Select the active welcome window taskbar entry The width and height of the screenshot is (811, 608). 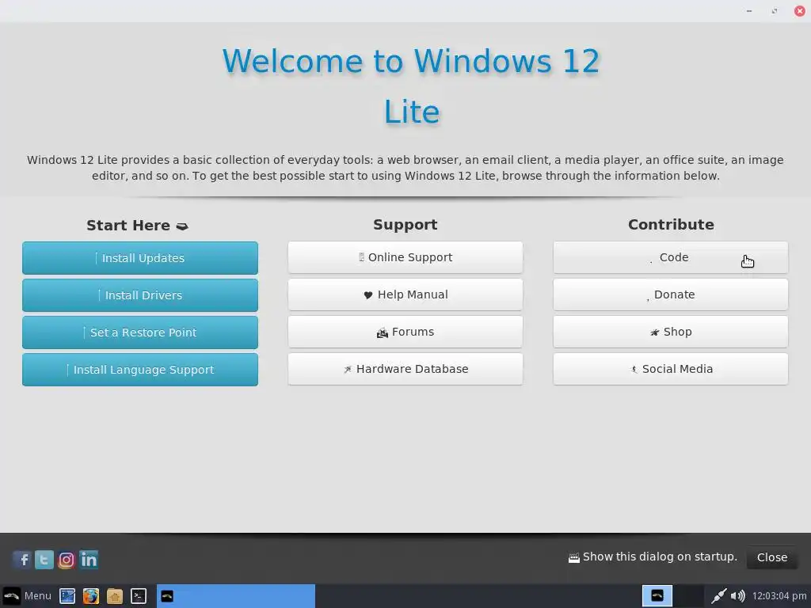click(x=236, y=596)
